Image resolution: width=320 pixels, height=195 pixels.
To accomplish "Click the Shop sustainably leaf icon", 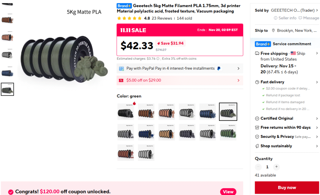I will [x=257, y=146].
